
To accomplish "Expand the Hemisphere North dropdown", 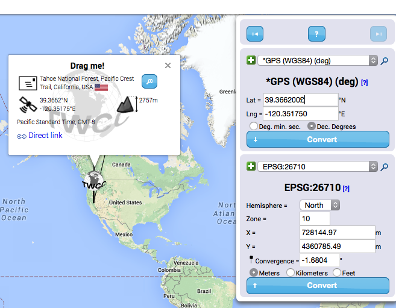I will pyautogui.click(x=319, y=205).
